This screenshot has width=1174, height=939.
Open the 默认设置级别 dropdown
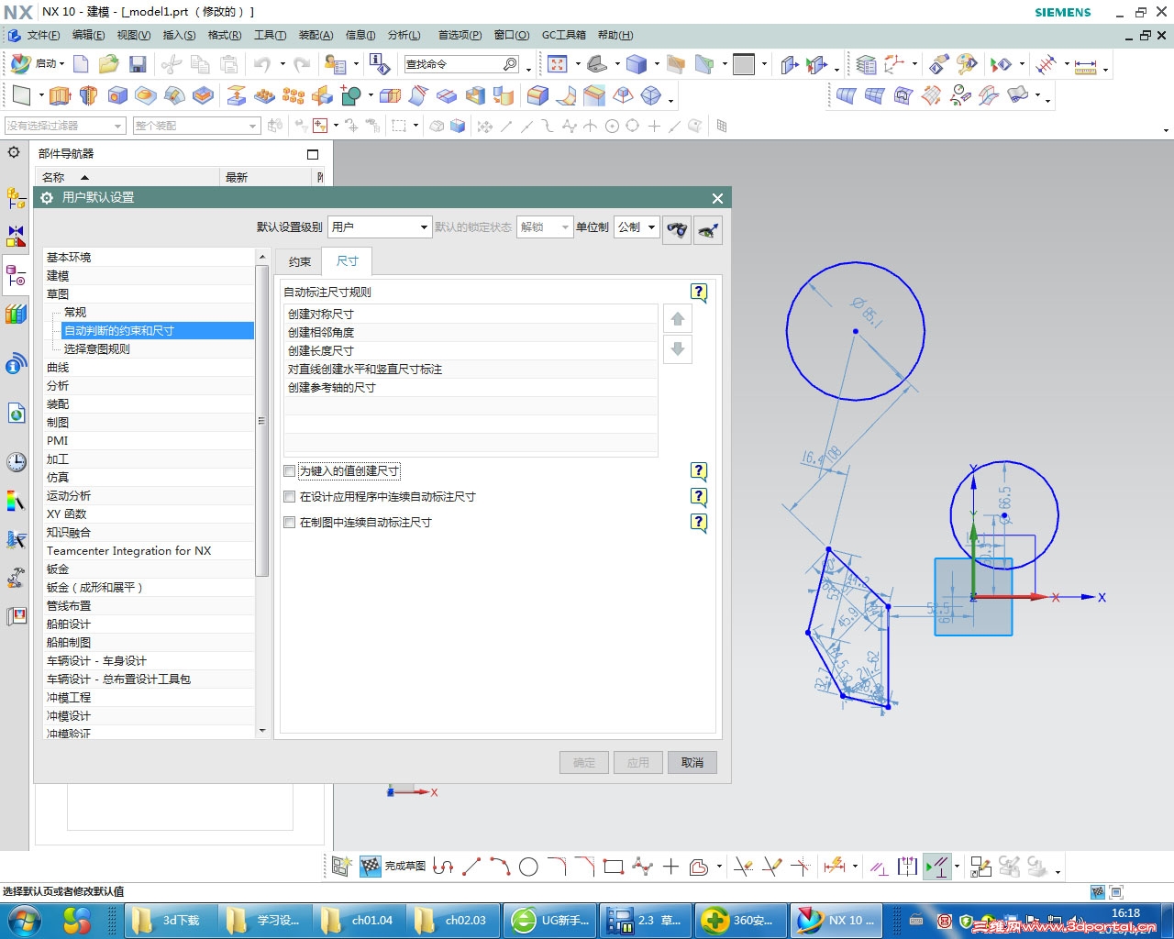(x=380, y=226)
